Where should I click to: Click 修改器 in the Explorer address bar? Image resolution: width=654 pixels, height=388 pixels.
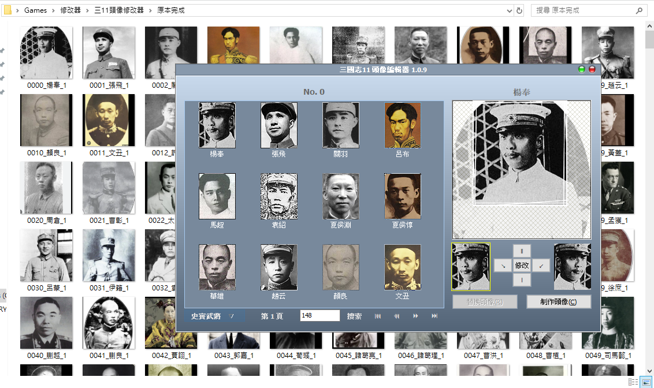tap(70, 10)
